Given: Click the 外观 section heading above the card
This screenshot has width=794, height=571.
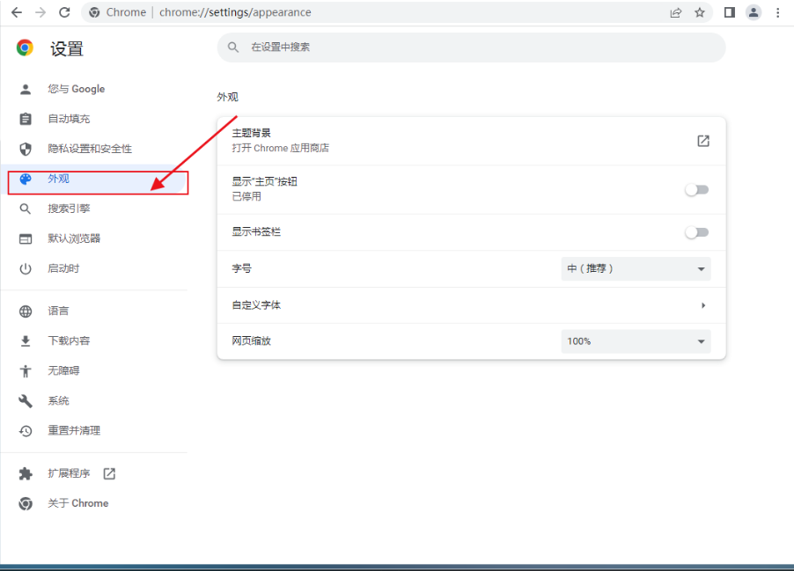Looking at the screenshot, I should pyautogui.click(x=227, y=97).
